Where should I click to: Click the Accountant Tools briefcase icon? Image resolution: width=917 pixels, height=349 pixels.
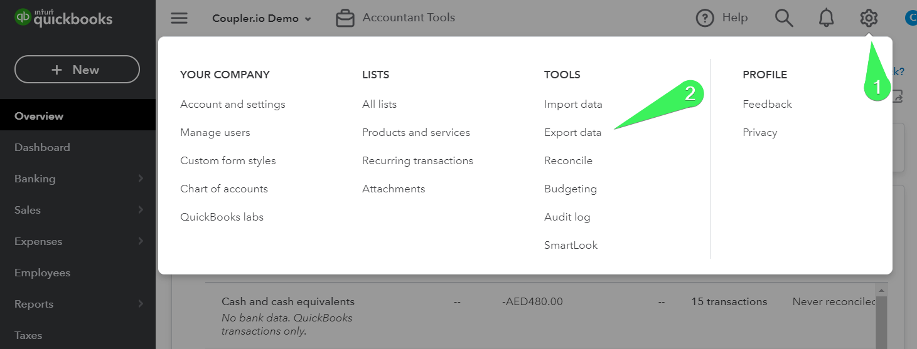(345, 18)
